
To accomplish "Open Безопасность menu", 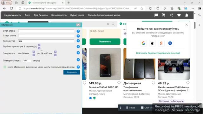I will (x=59, y=15).
